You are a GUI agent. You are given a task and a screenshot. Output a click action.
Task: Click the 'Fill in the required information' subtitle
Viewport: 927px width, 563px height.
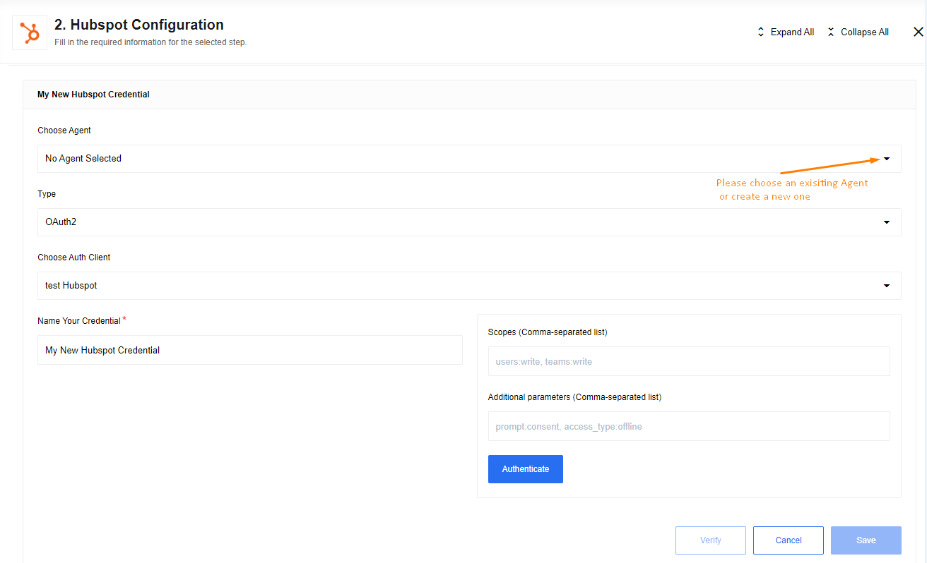(150, 42)
